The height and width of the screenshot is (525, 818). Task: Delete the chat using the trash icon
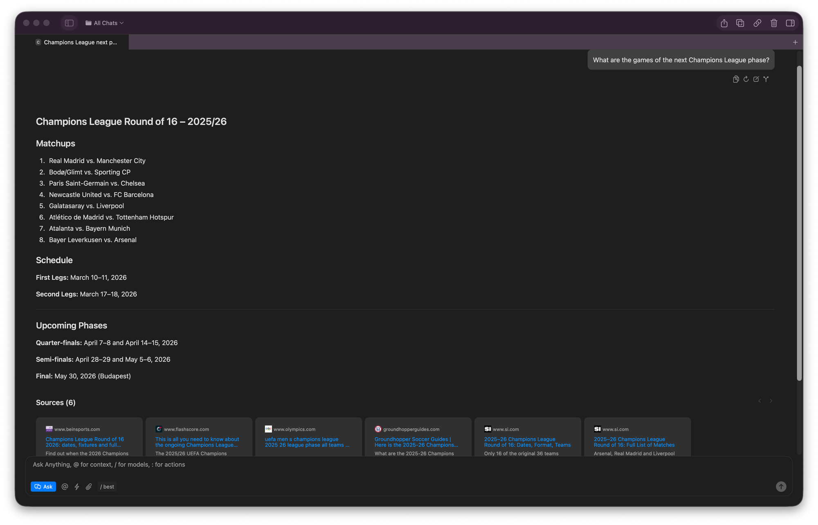click(x=774, y=23)
